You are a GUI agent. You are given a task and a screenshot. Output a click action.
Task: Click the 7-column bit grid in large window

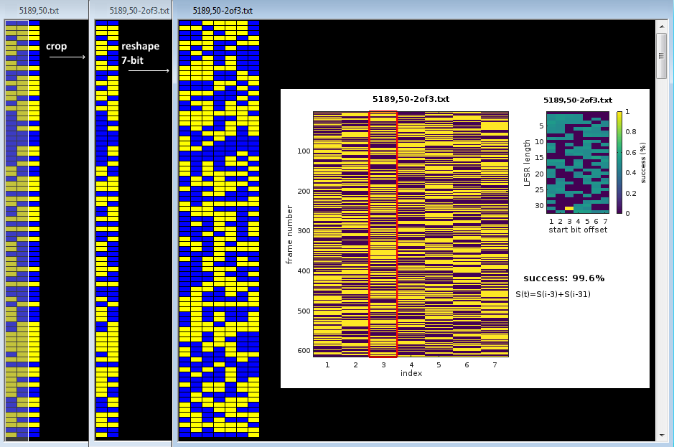(x=219, y=229)
